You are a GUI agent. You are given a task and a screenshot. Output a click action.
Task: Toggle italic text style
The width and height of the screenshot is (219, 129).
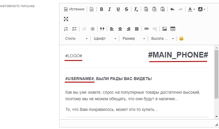point(109,9)
